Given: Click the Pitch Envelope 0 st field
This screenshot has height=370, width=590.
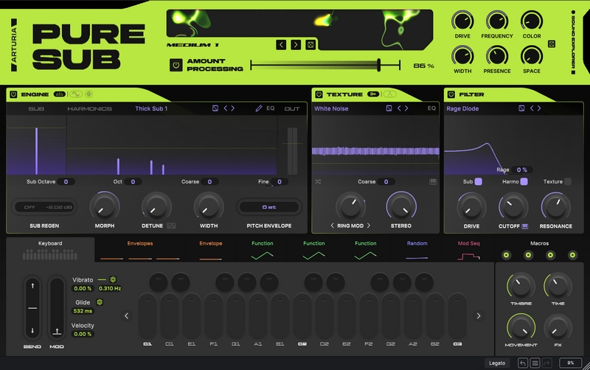Looking at the screenshot, I should pyautogui.click(x=269, y=207).
